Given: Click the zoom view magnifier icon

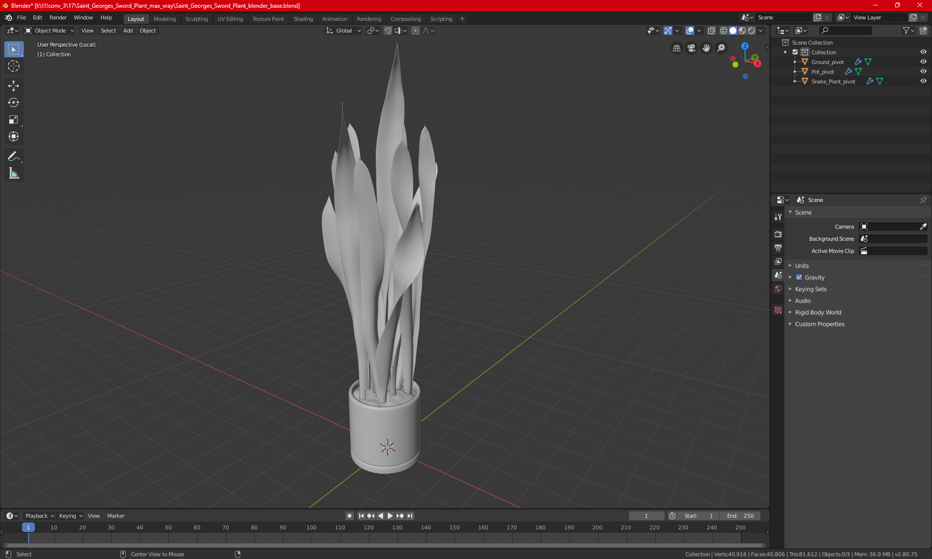Looking at the screenshot, I should point(721,48).
